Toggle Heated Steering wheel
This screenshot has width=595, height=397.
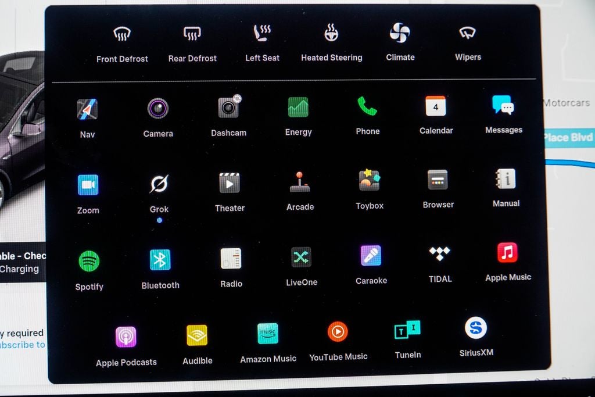click(331, 33)
